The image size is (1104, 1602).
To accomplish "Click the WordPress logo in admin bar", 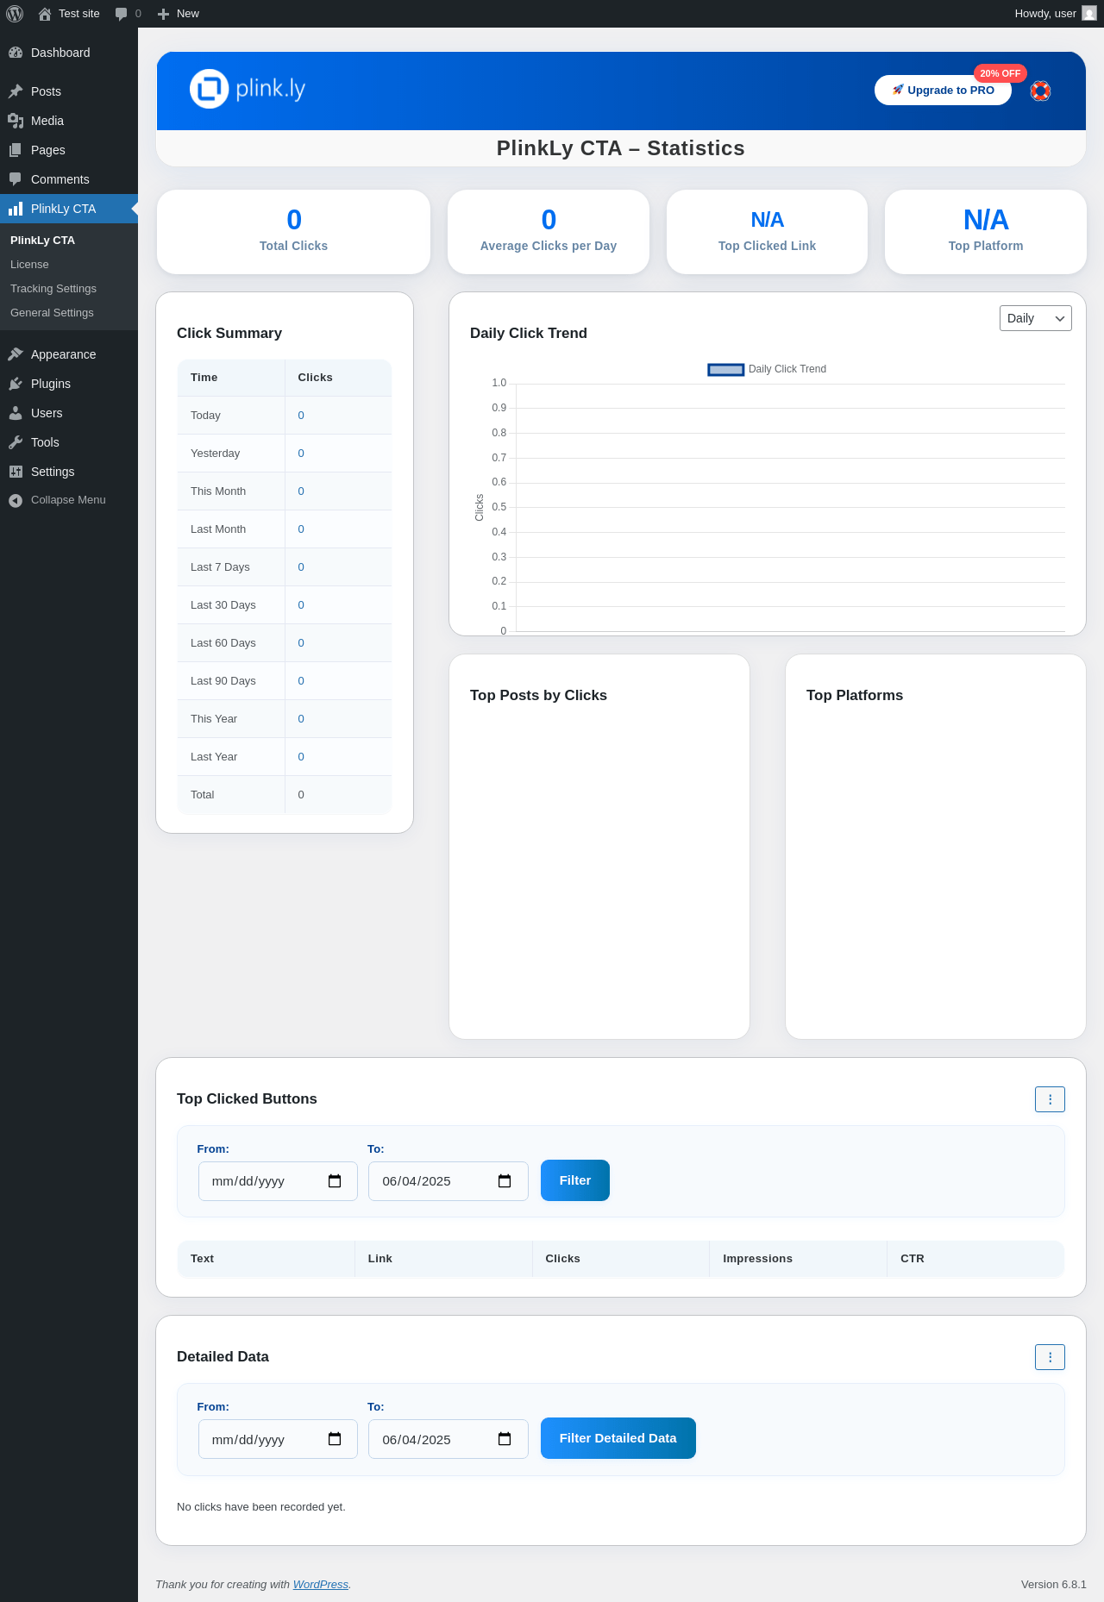I will (15, 14).
